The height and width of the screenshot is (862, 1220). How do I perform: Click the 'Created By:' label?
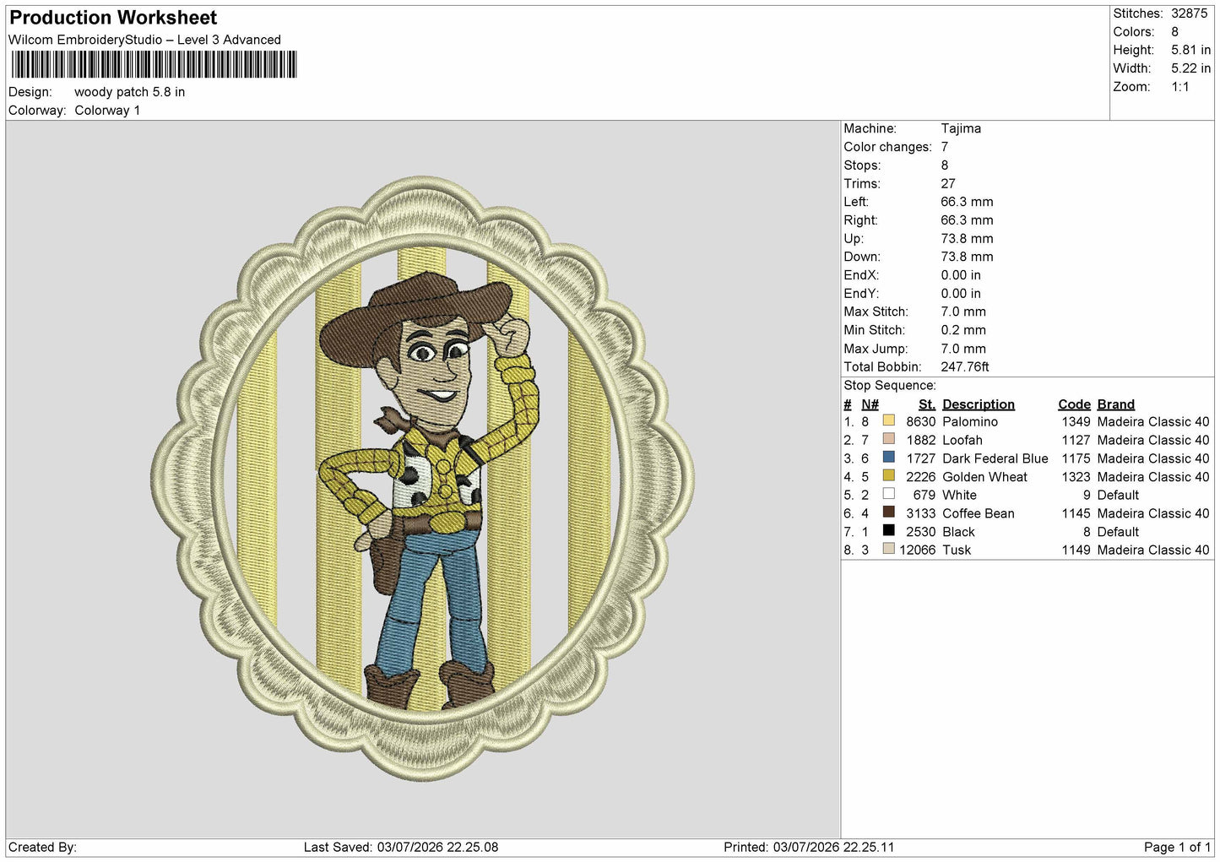(x=42, y=847)
